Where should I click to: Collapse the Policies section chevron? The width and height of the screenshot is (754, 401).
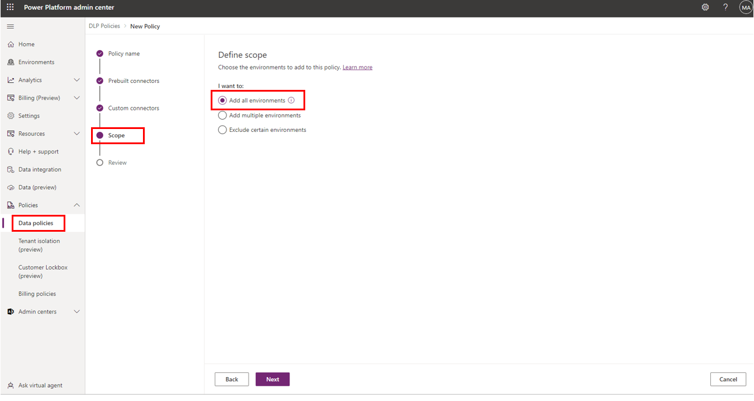76,205
